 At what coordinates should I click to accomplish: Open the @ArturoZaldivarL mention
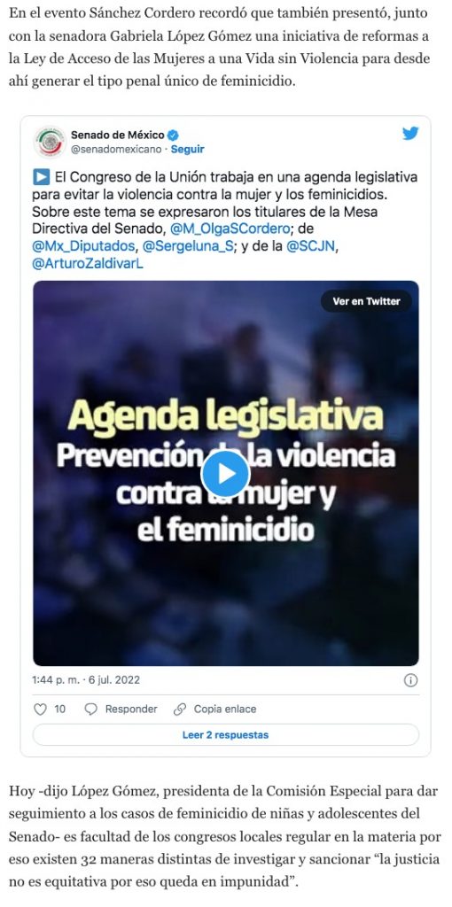pos(88,264)
